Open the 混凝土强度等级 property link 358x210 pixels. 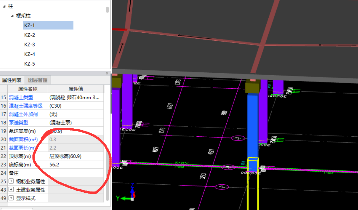coord(26,106)
